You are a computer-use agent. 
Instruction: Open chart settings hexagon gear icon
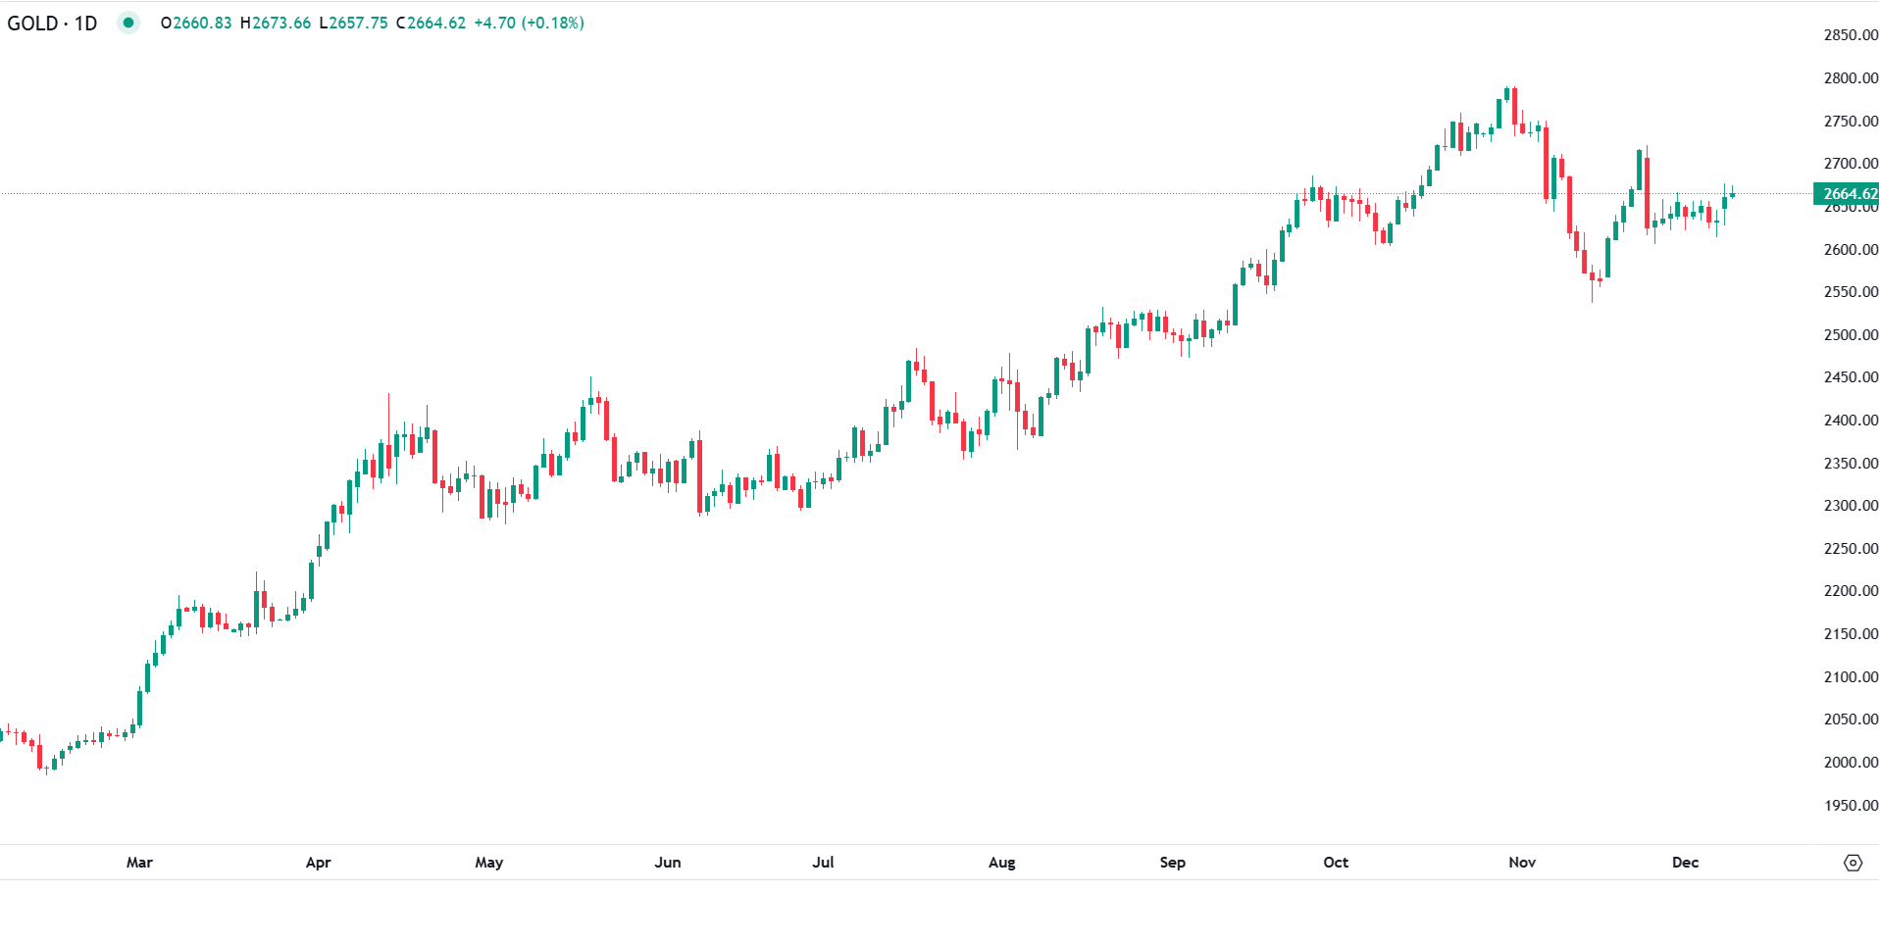[1853, 863]
